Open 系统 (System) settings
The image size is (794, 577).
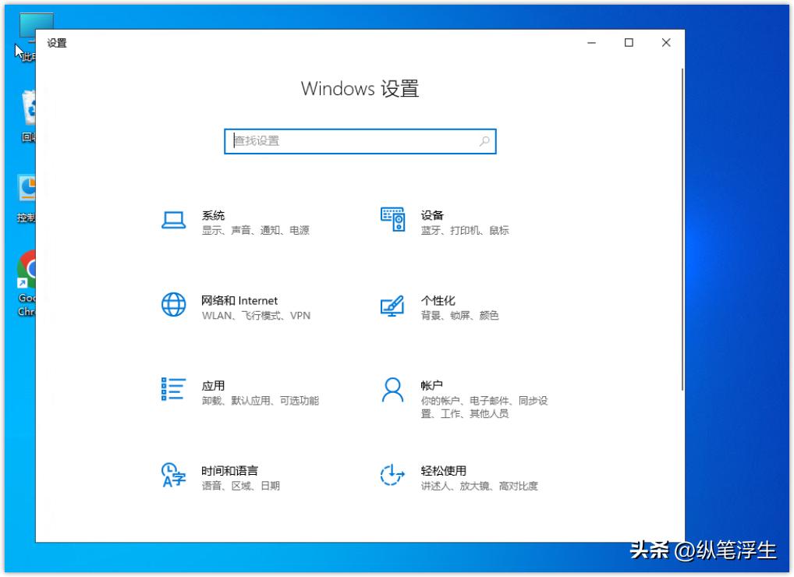(x=211, y=221)
